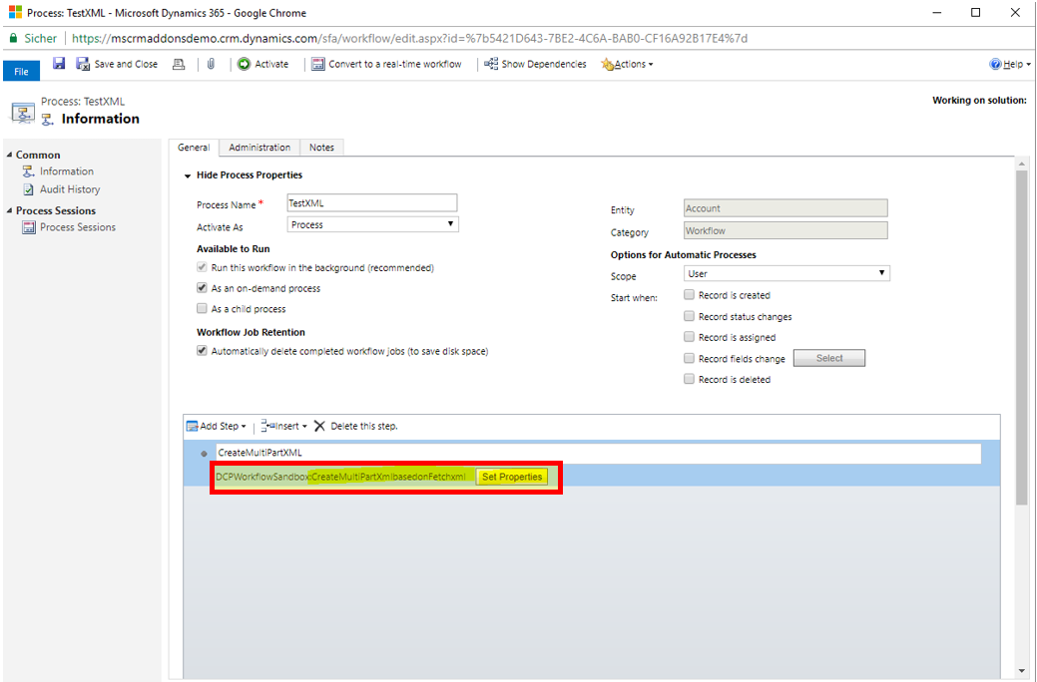The width and height of the screenshot is (1037, 682).
Task: Click the Help question mark icon
Action: pos(995,64)
